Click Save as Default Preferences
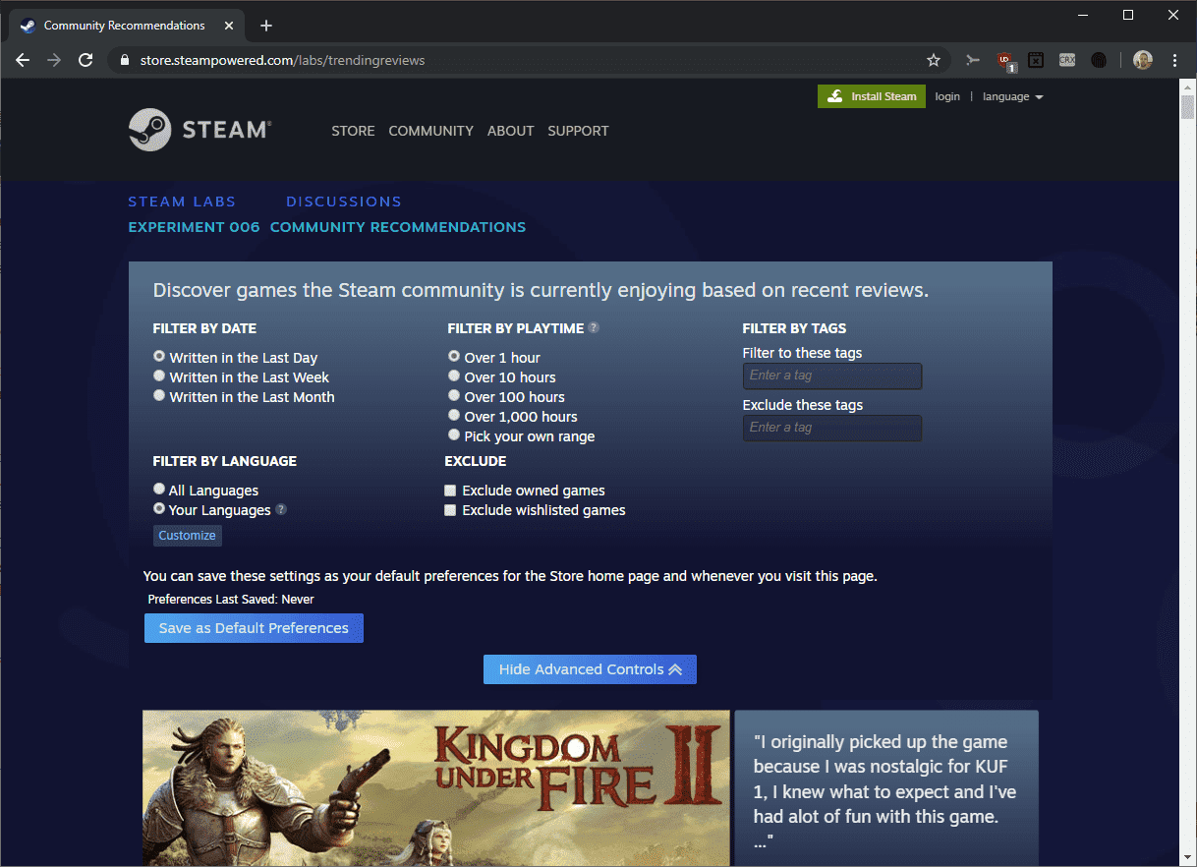Screen dimensions: 1197x867 click(254, 628)
